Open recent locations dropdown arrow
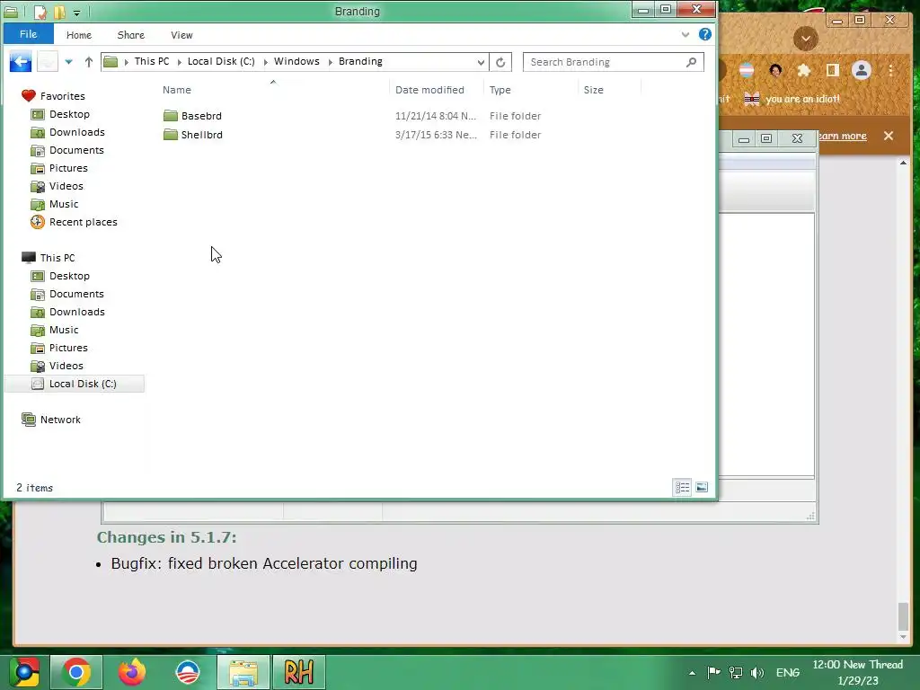This screenshot has width=920, height=690. point(68,62)
